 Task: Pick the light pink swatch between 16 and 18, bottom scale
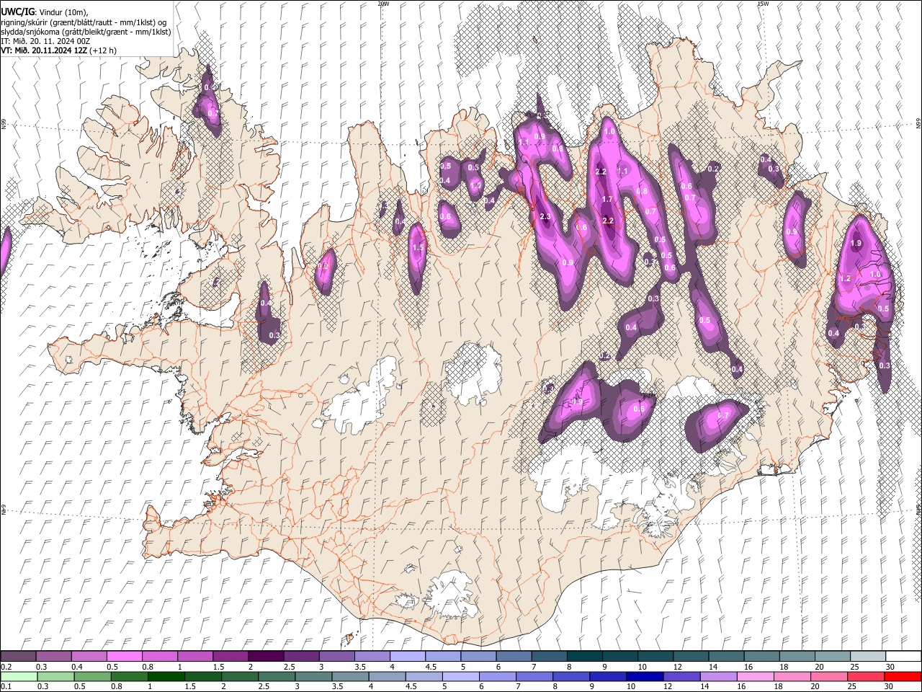point(756,676)
